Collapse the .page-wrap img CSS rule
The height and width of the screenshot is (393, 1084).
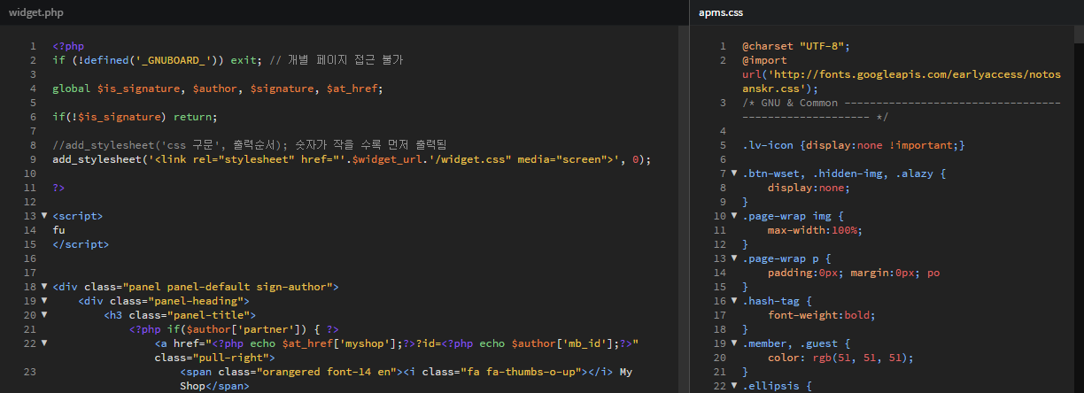point(734,216)
